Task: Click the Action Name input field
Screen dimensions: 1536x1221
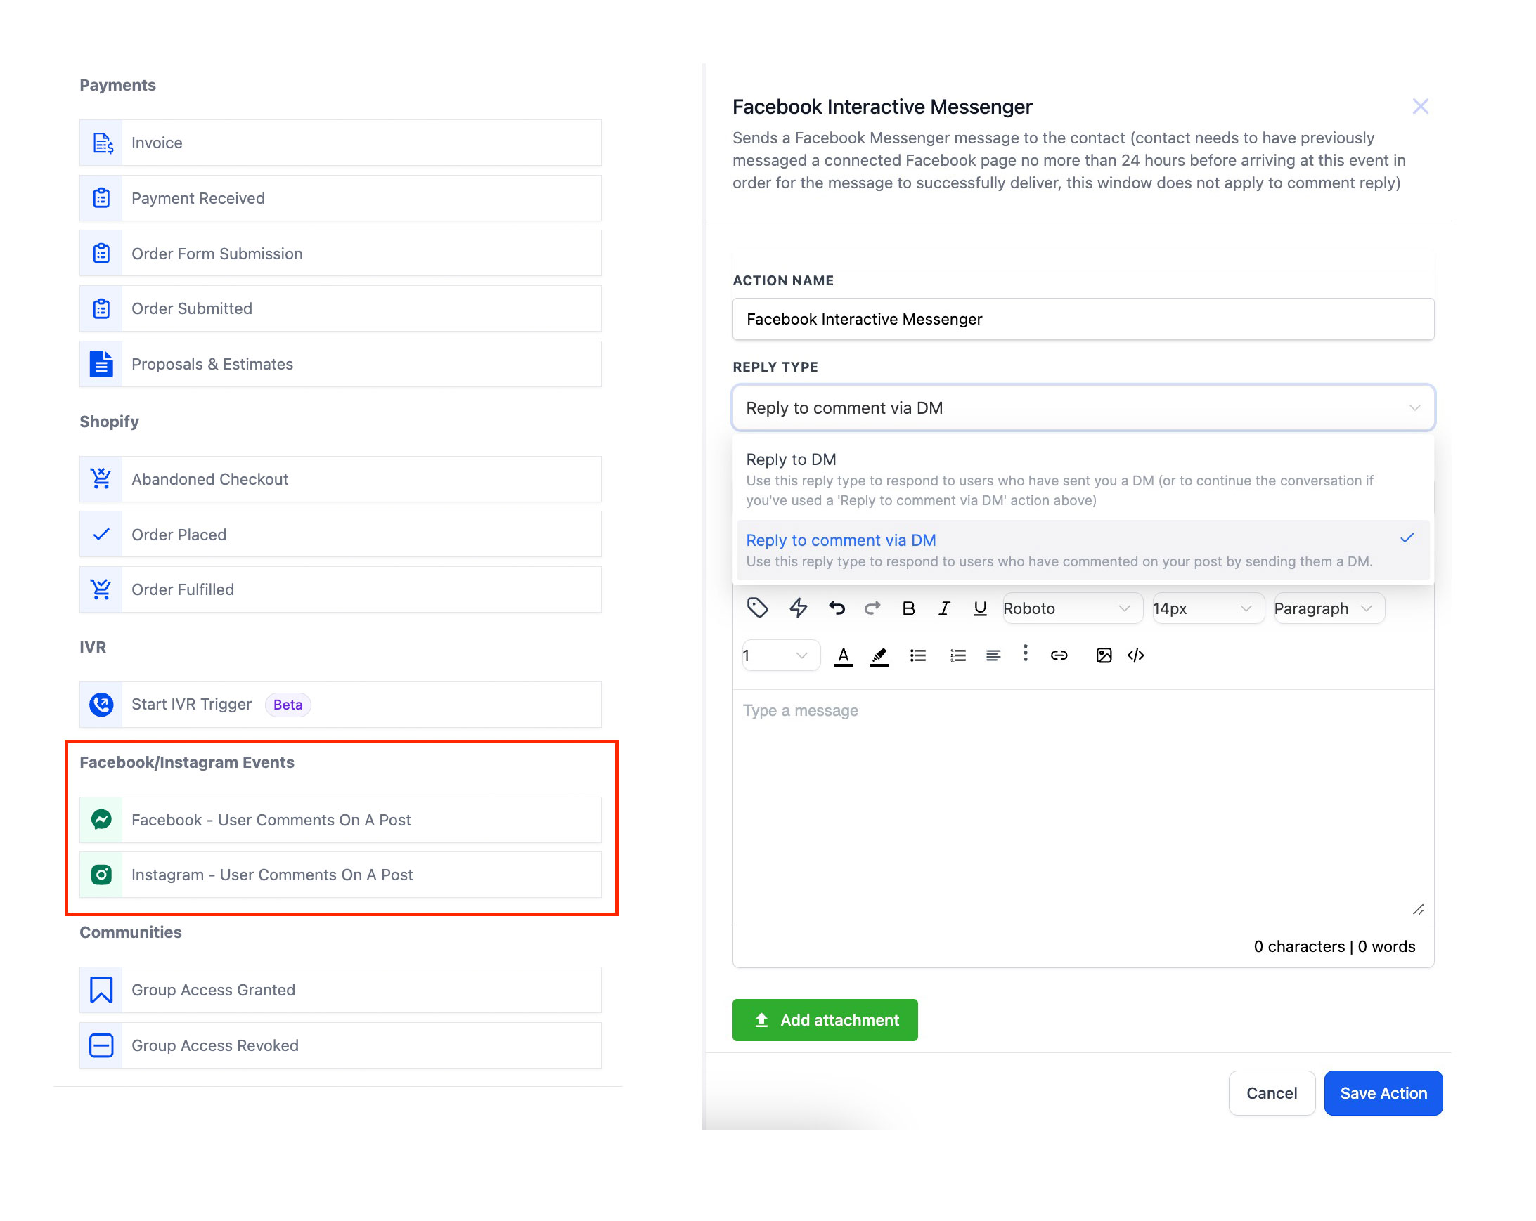Action: point(1083,319)
